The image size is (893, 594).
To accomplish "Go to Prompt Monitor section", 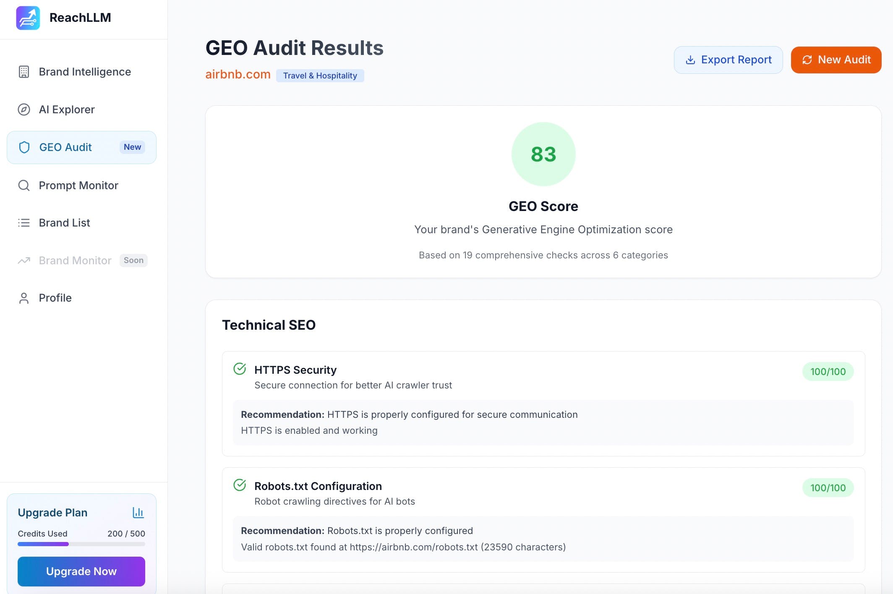I will click(x=78, y=185).
